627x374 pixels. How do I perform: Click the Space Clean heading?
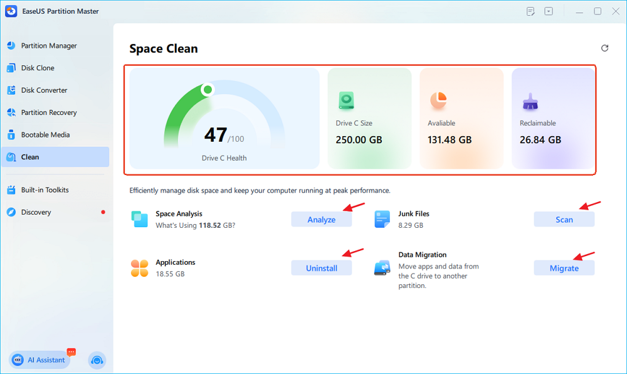click(164, 48)
